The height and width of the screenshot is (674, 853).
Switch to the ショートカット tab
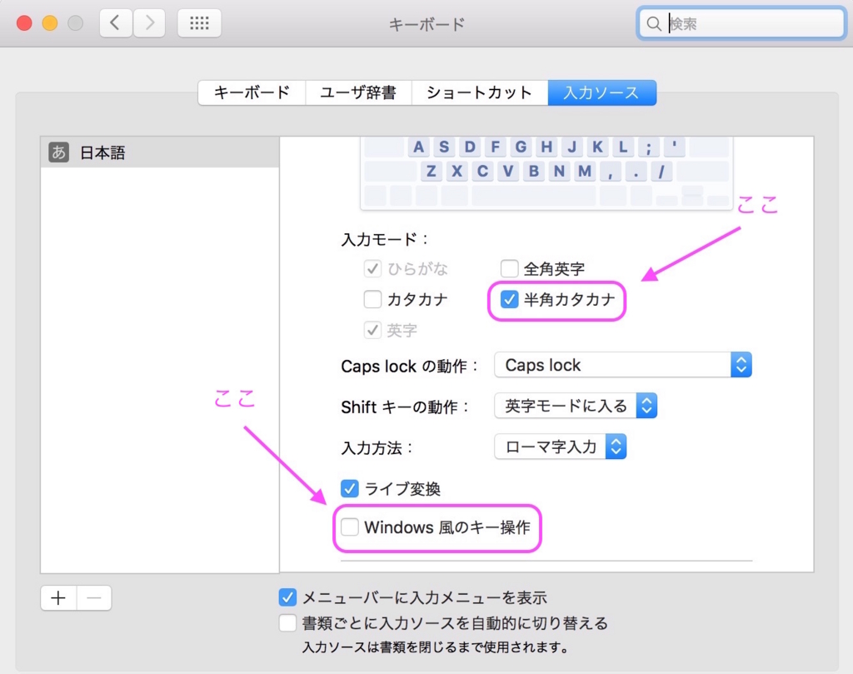[479, 92]
